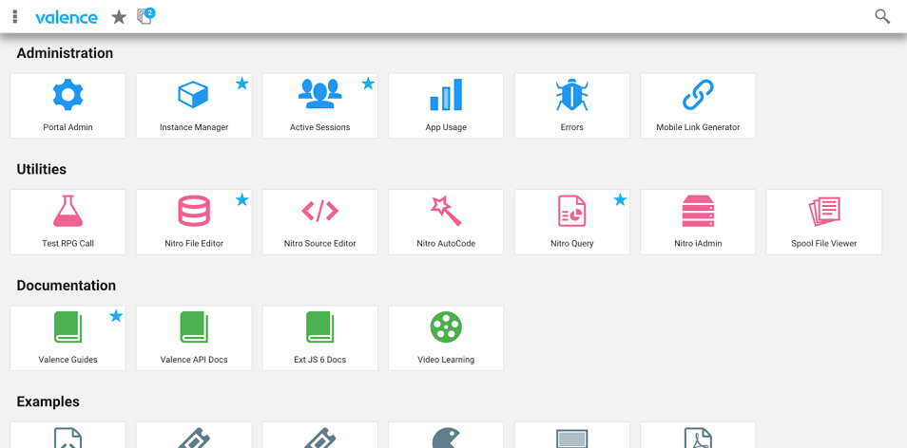Launch Video Learning film reel icon

pos(446,327)
